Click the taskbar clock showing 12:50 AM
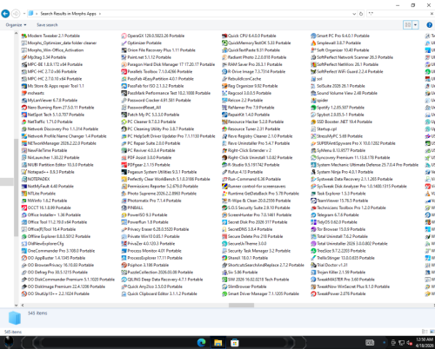Screen dimensions: 435x349 pyautogui.click(x=425, y=343)
